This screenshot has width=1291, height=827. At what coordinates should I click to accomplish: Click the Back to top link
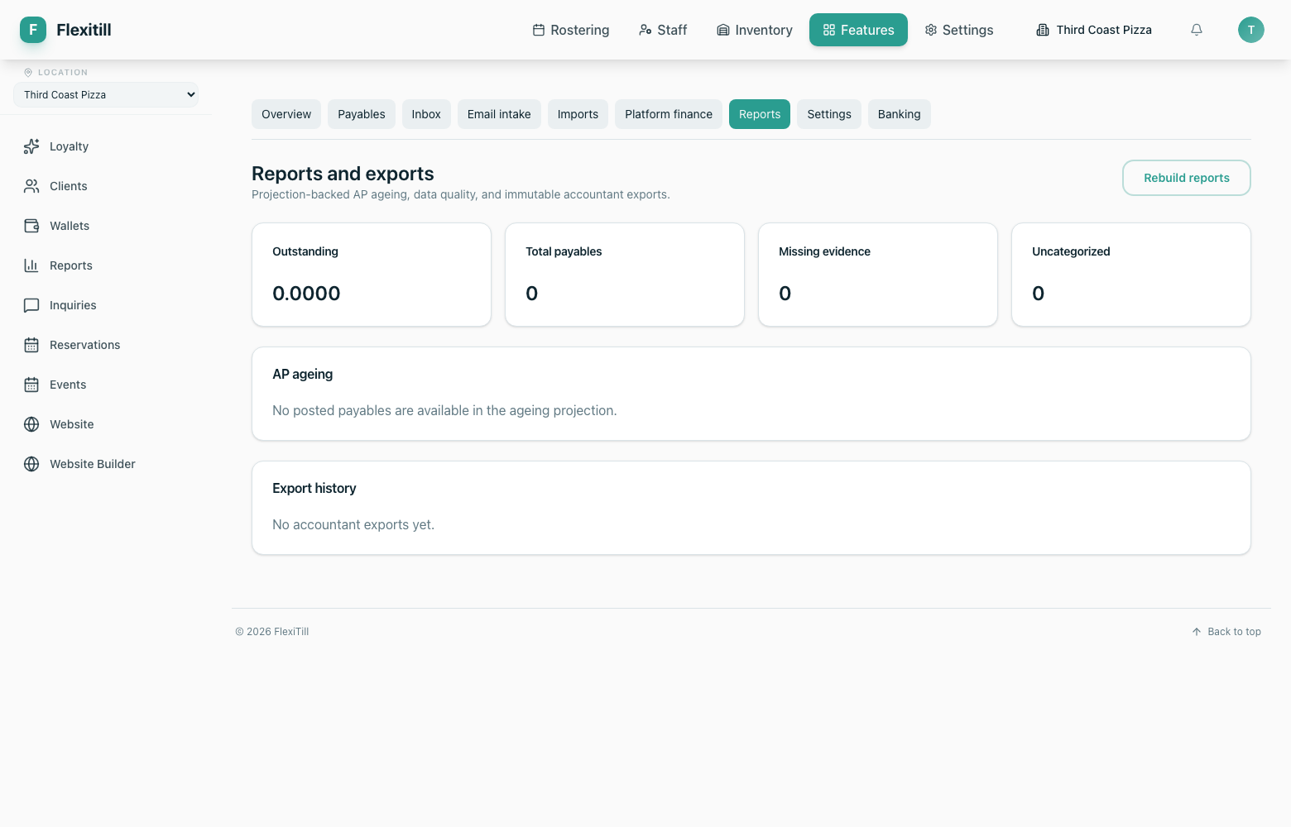(1226, 632)
